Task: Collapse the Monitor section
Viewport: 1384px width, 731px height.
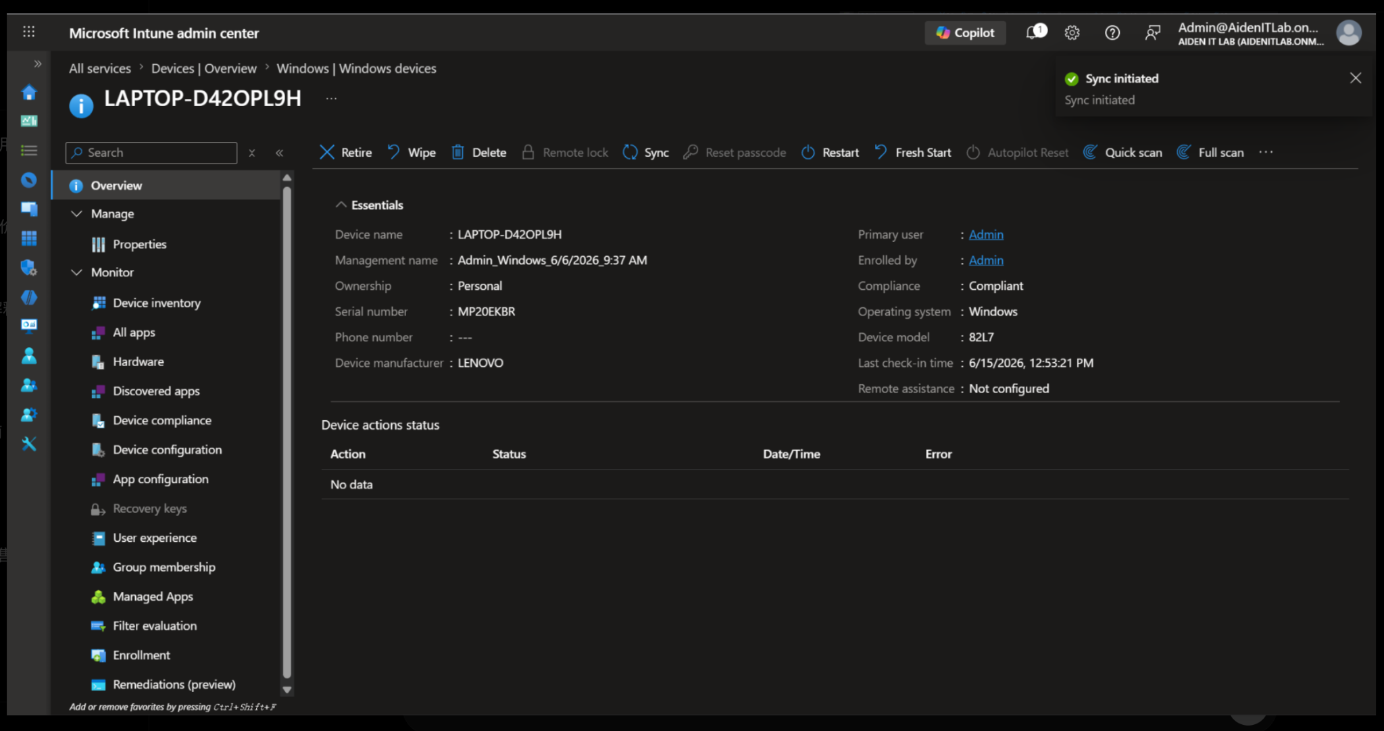Action: pyautogui.click(x=77, y=272)
